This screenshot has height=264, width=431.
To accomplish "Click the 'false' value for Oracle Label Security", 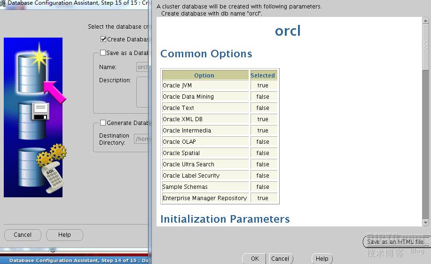I will [x=264, y=176].
